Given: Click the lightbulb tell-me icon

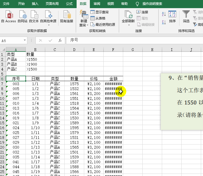Looking at the screenshot, I should (137, 4).
